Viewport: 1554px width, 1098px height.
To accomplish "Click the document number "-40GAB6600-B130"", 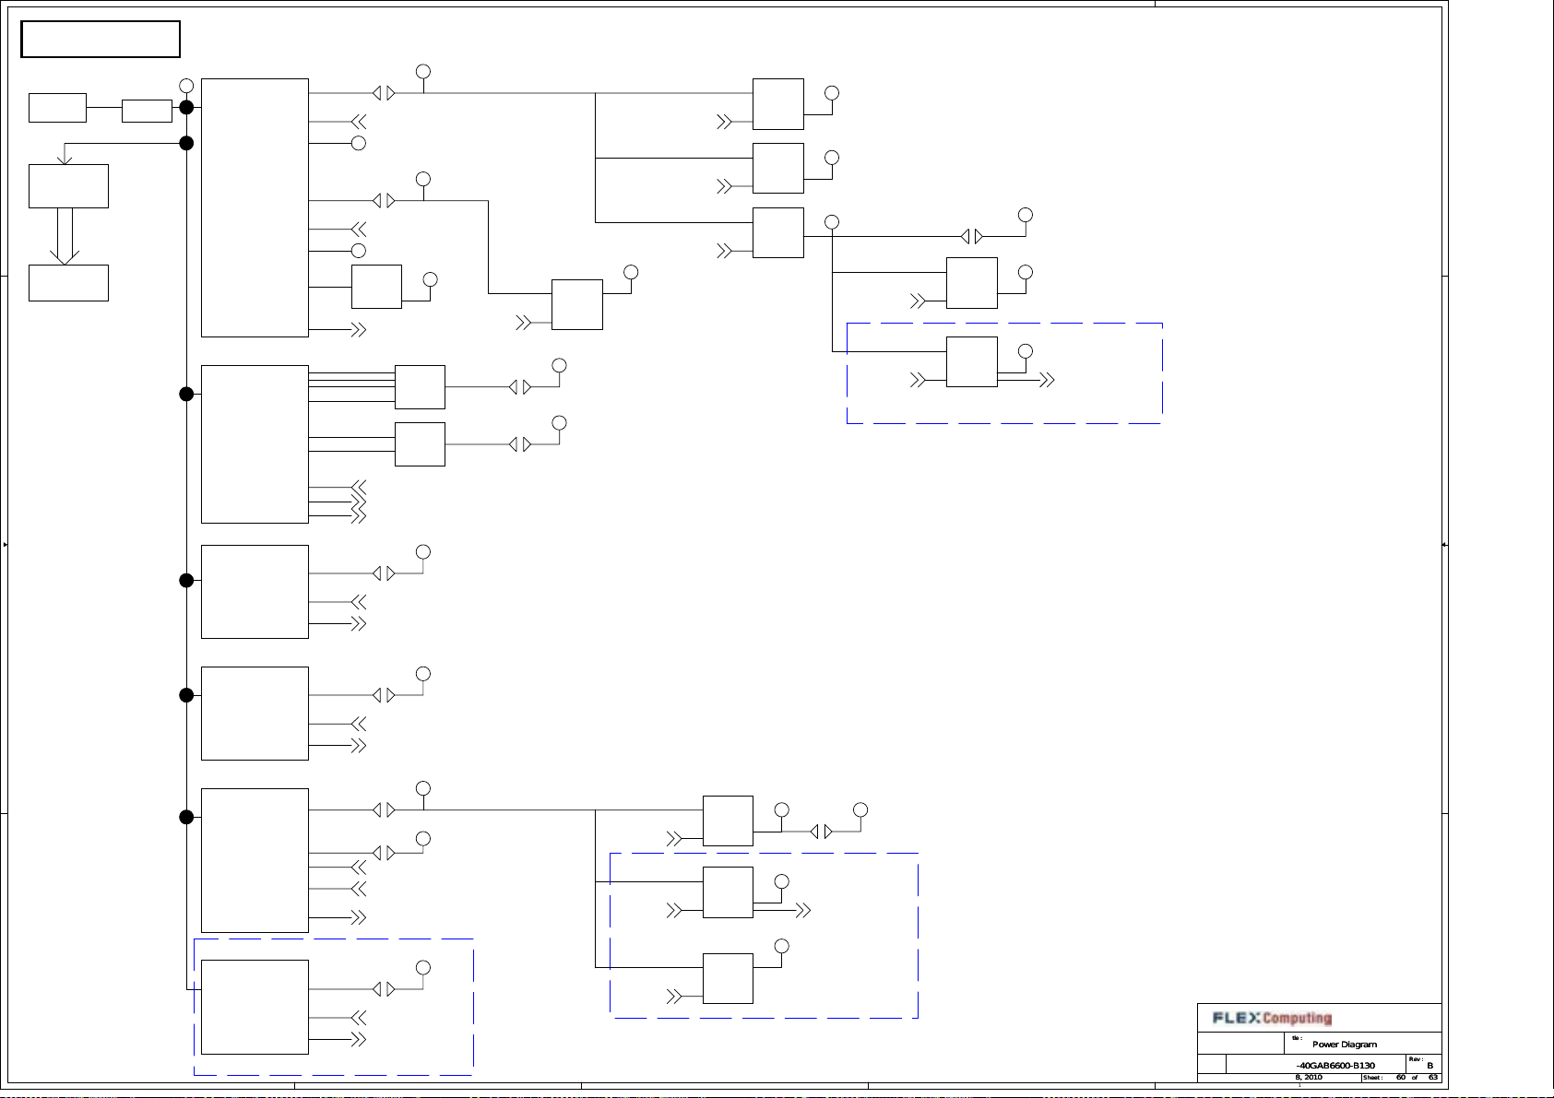I will tap(1335, 1066).
